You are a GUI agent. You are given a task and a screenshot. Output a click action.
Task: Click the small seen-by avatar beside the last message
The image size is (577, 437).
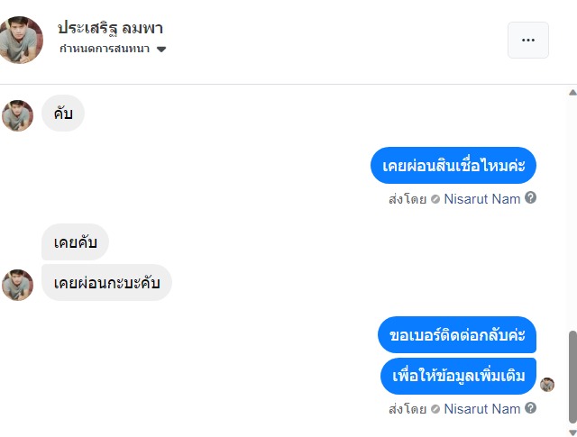pos(547,385)
